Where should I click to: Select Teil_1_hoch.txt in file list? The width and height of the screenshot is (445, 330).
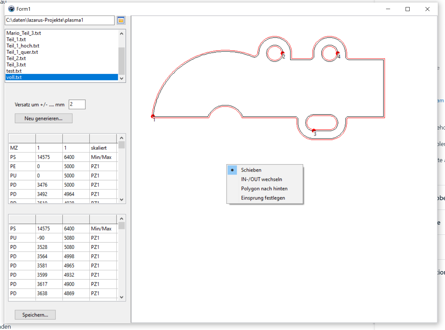62,46
